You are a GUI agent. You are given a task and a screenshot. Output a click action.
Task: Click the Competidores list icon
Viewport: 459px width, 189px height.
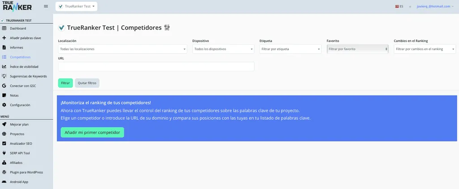(4, 57)
